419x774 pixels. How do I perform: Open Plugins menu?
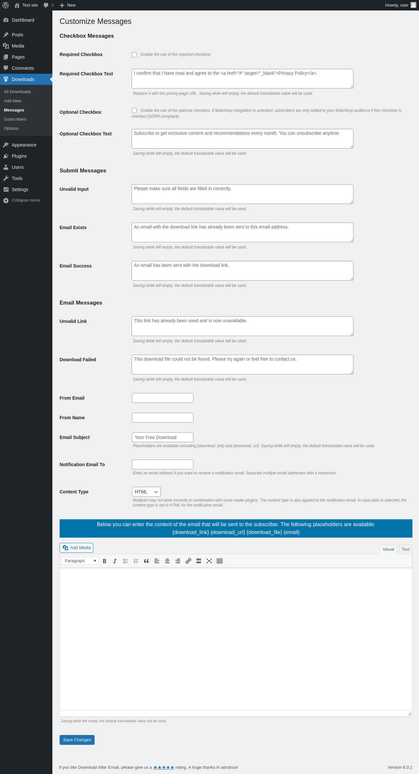pyautogui.click(x=26, y=156)
